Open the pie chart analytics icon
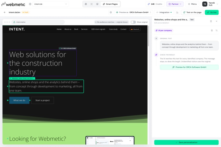The image size is (221, 147). tap(86, 4)
